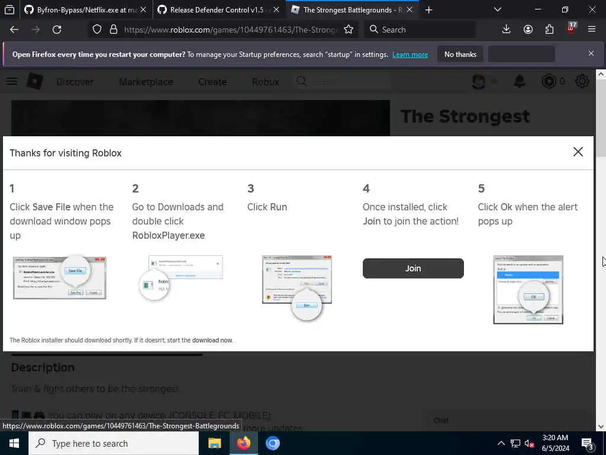Open File Explorer from the taskbar

pos(214,443)
